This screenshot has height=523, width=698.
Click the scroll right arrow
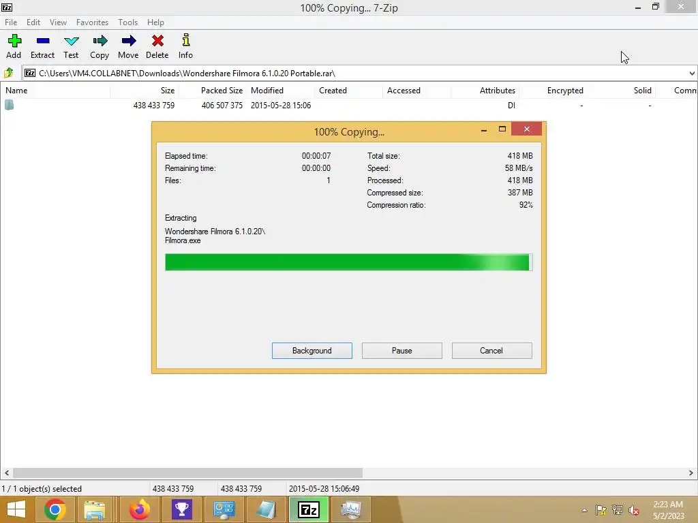691,473
